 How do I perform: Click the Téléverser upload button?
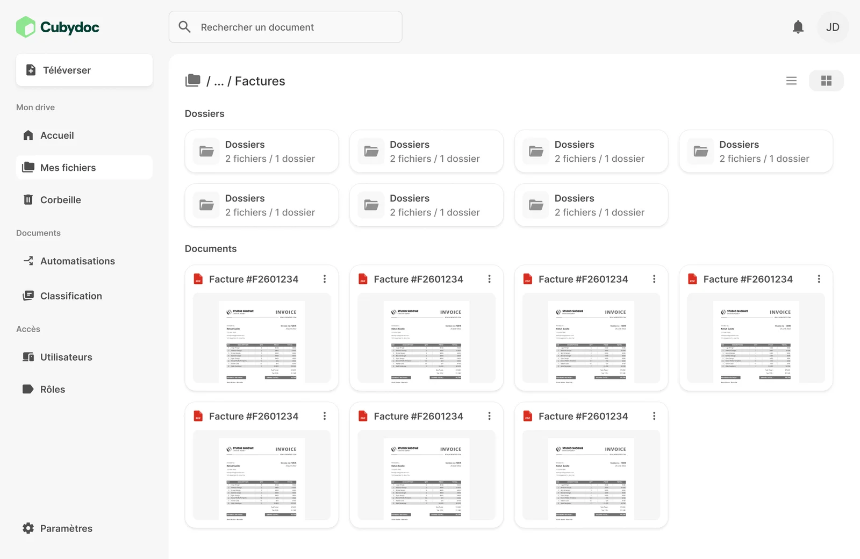[x=84, y=70]
